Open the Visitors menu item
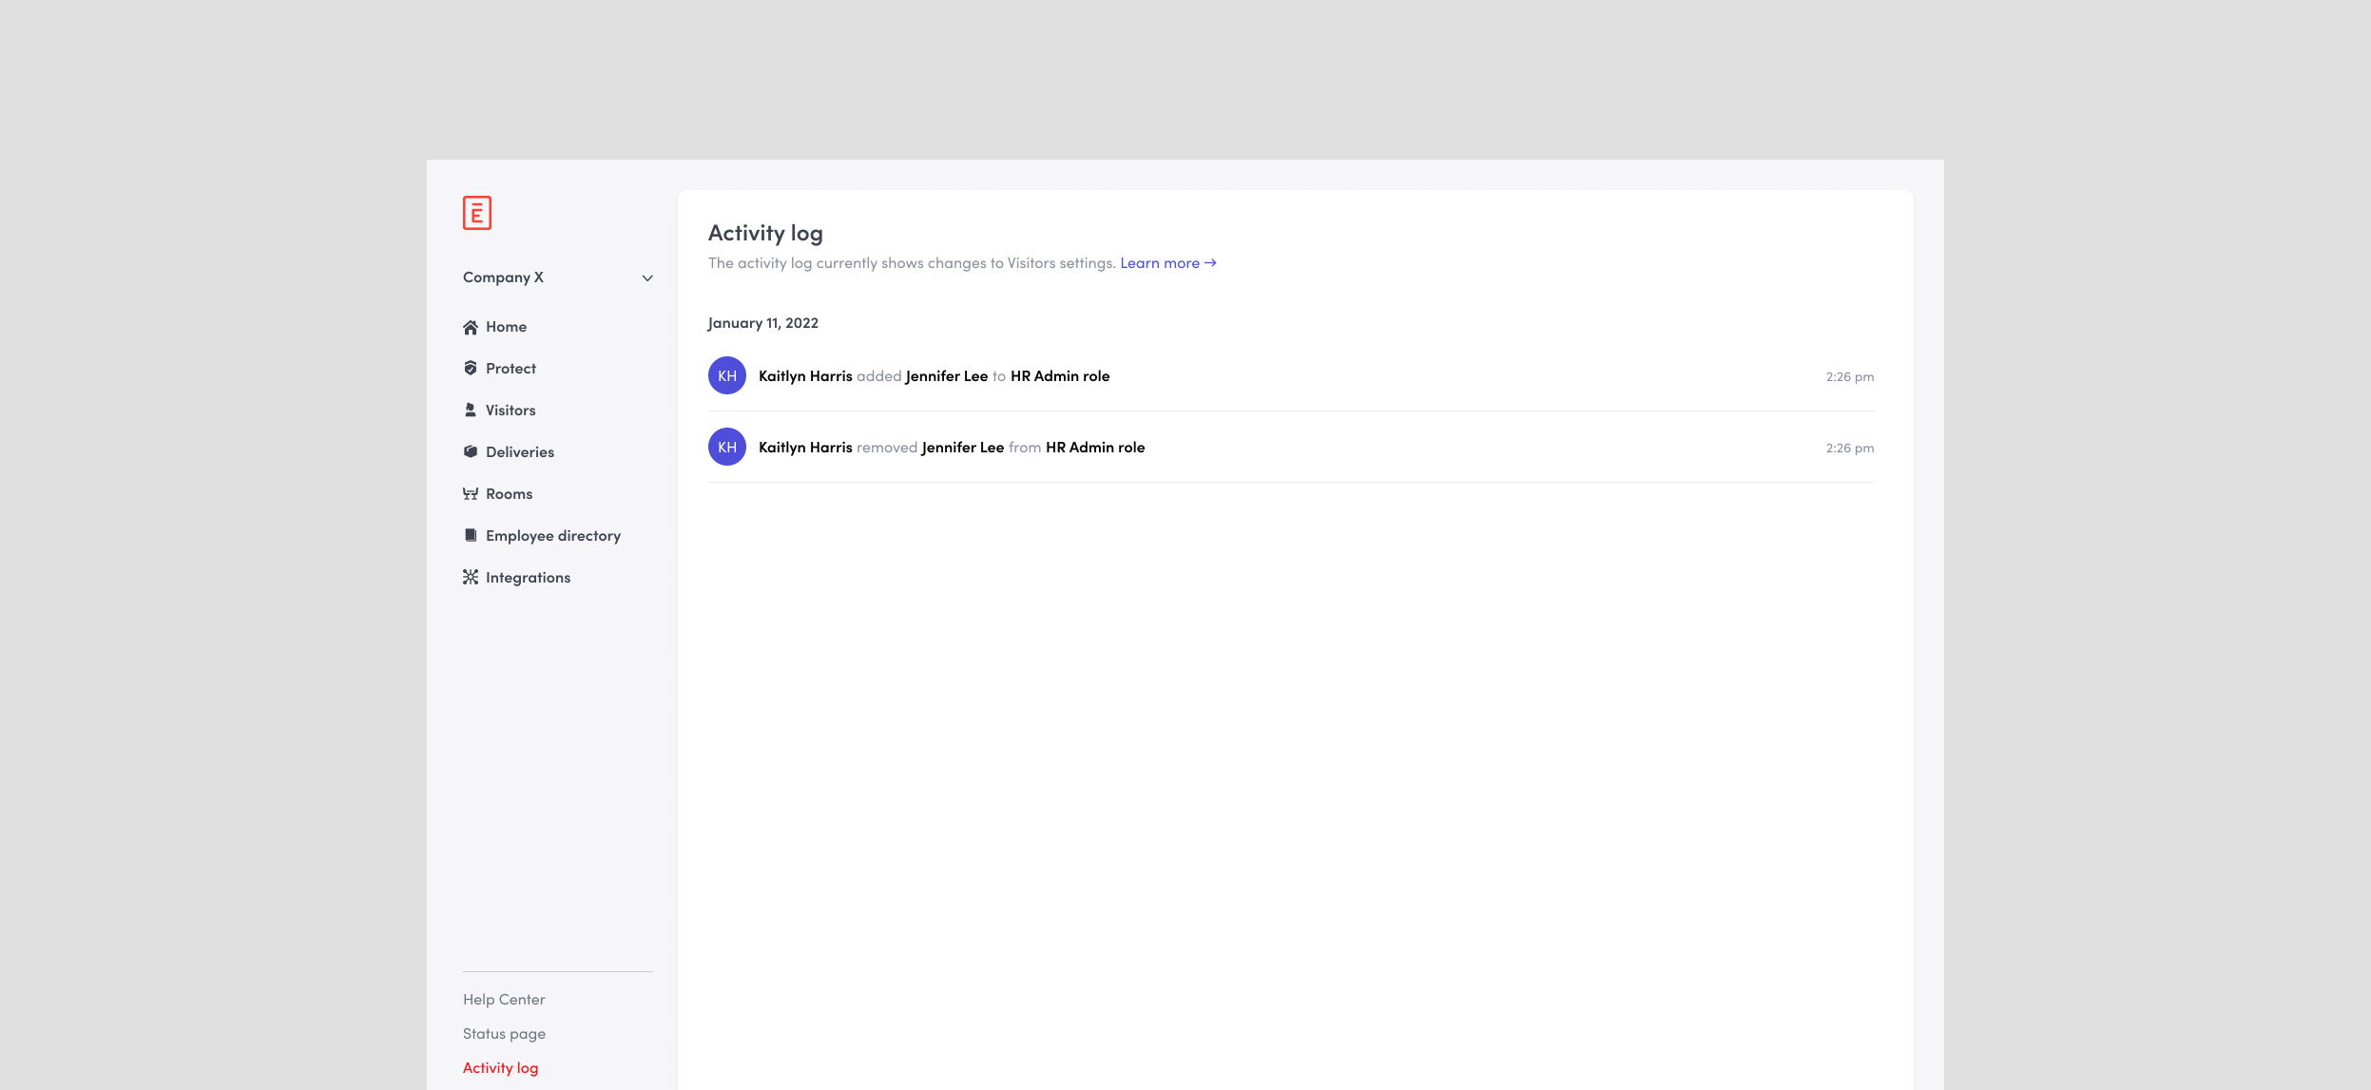The image size is (2371, 1090). (511, 411)
